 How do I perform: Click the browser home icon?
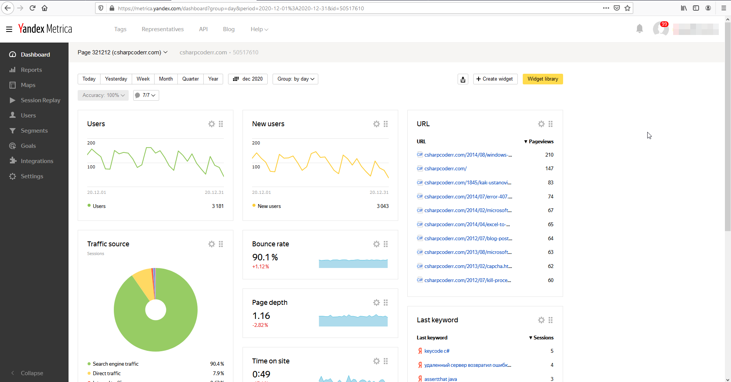[x=45, y=8]
